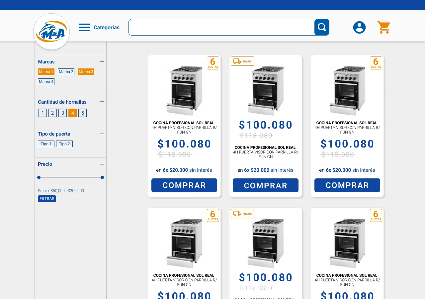Select 3 burners in Cantidad de hornallas
This screenshot has width=425, height=299.
(x=62, y=113)
